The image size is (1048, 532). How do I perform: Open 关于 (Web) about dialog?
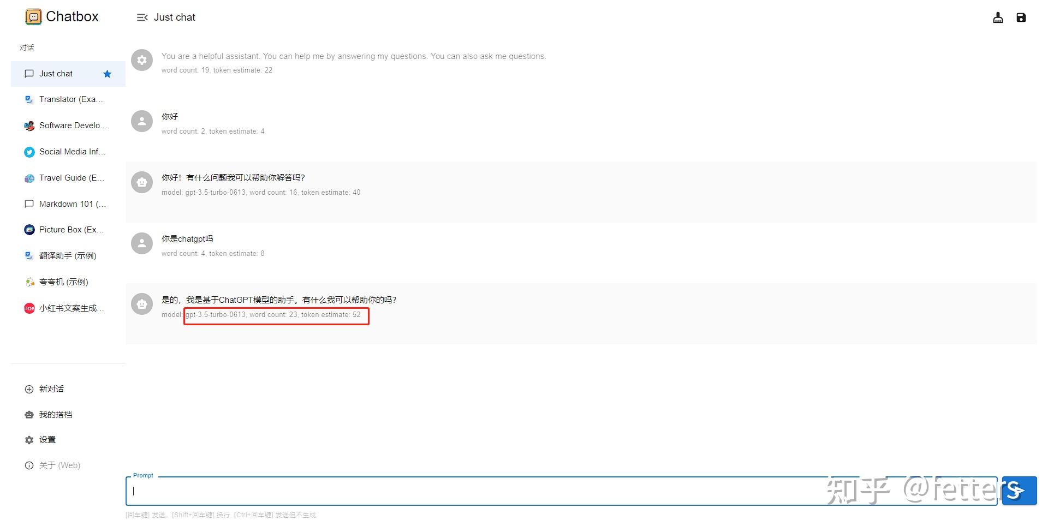(x=68, y=465)
